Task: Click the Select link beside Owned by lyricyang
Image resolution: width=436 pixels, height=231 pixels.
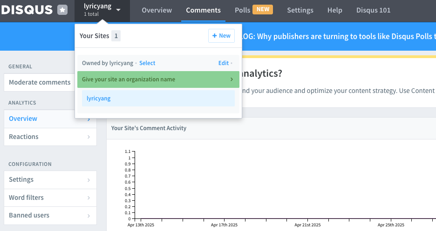Action: (x=147, y=63)
